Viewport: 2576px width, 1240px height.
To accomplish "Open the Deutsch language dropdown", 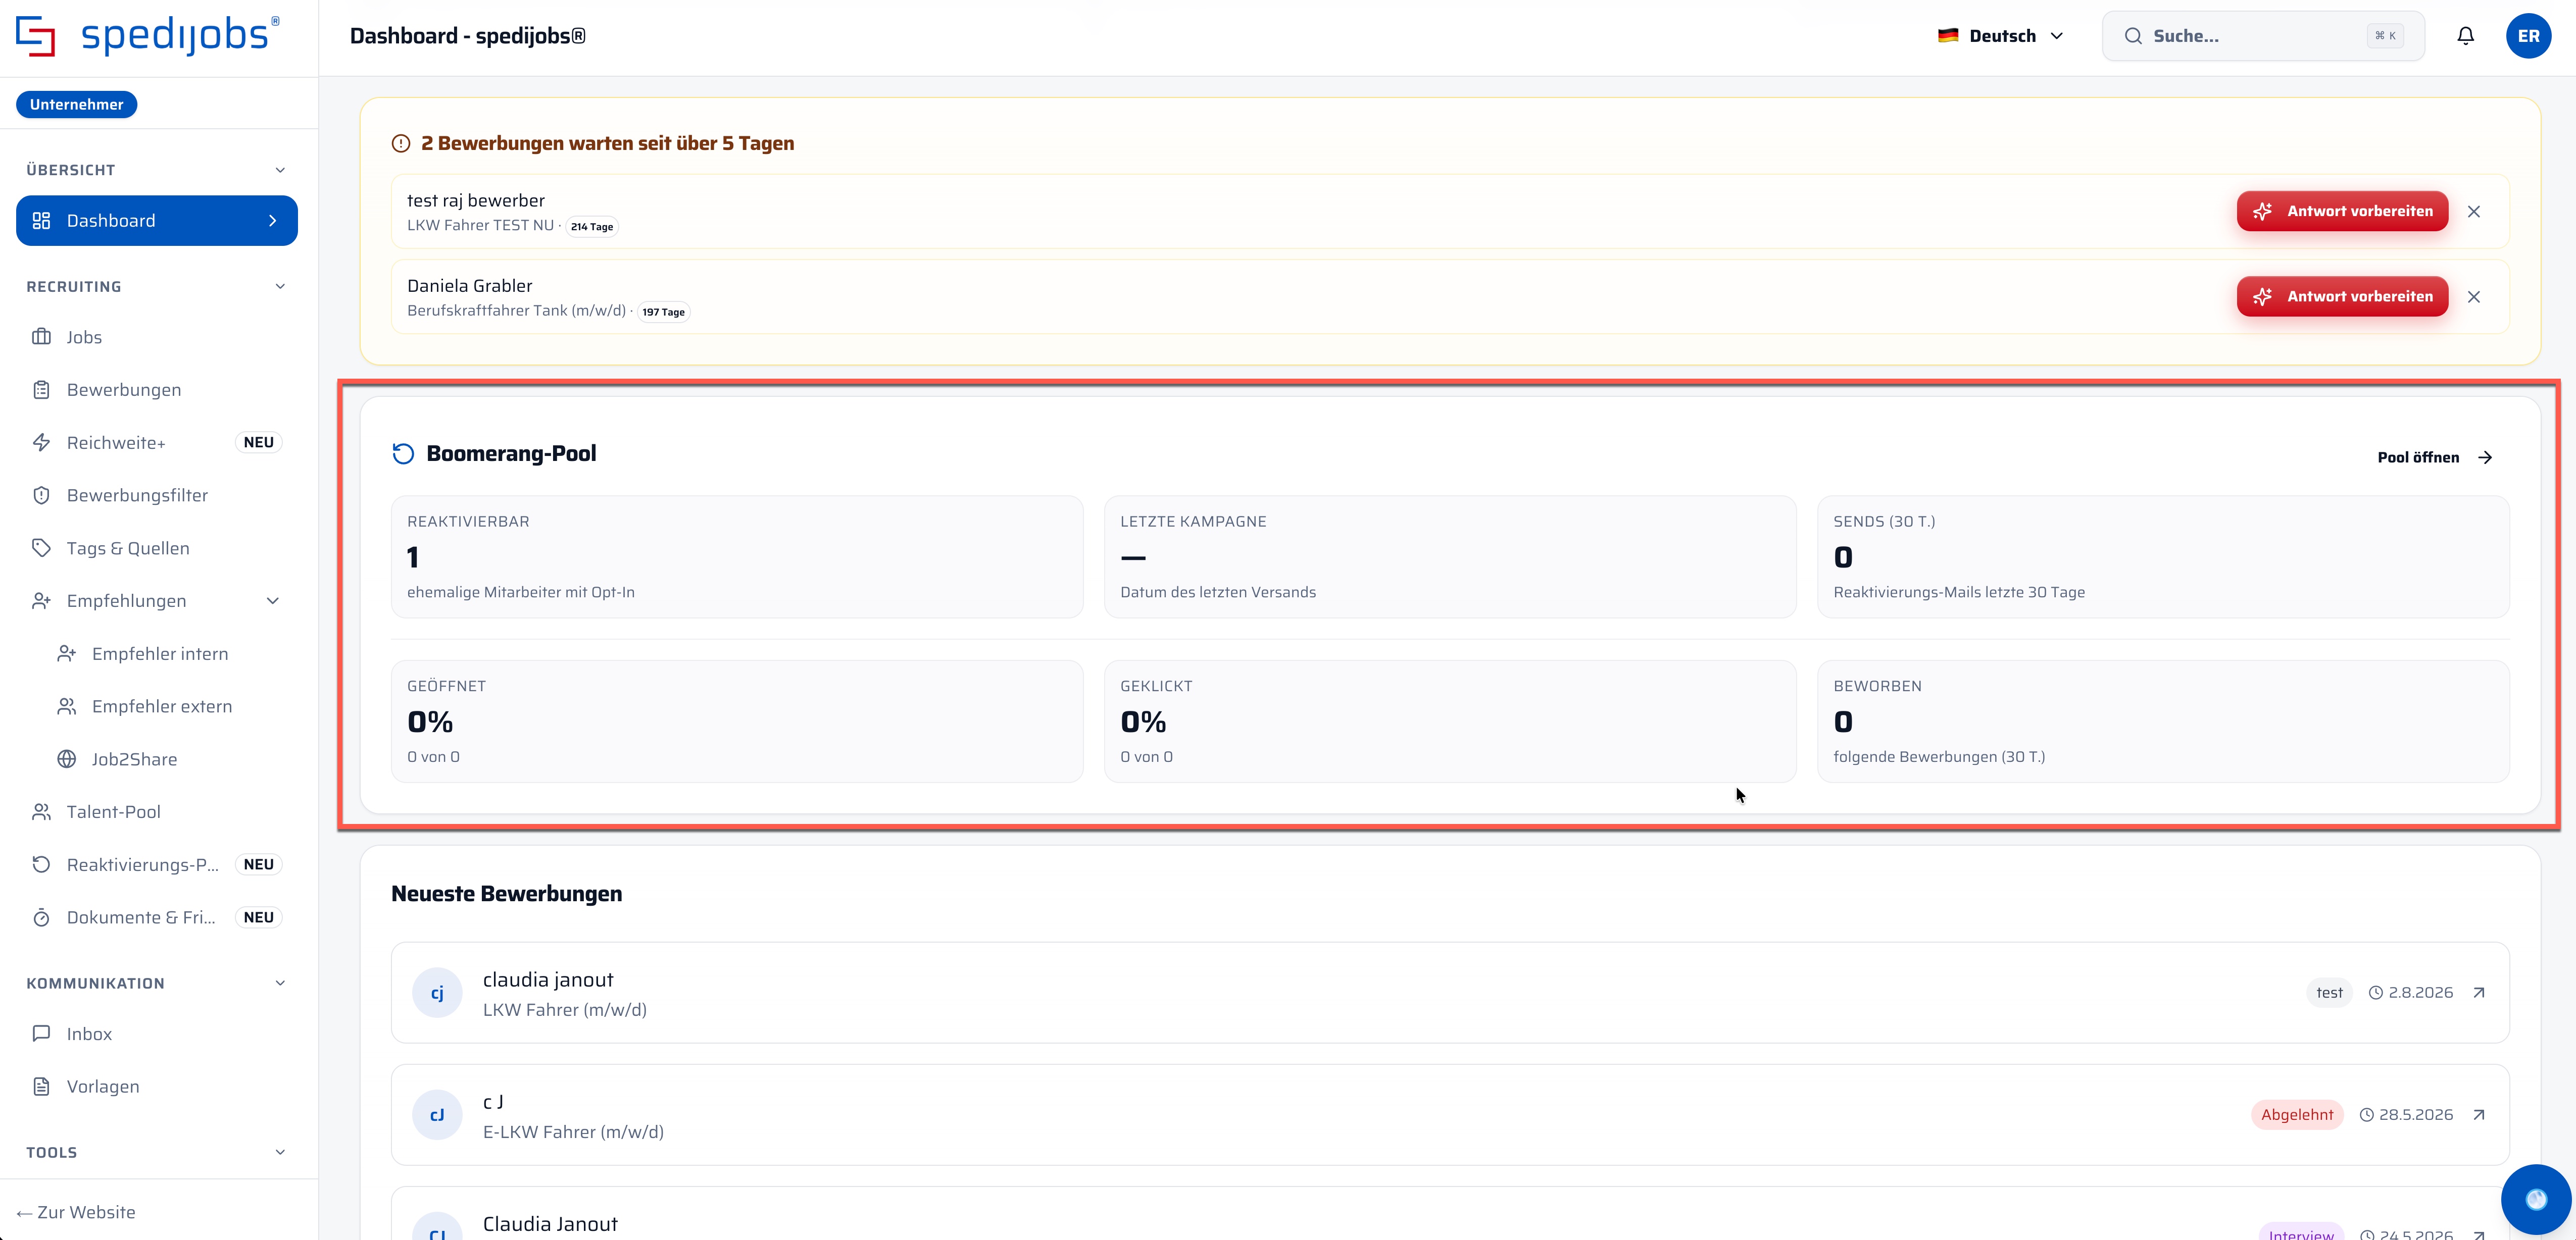I will [2001, 36].
